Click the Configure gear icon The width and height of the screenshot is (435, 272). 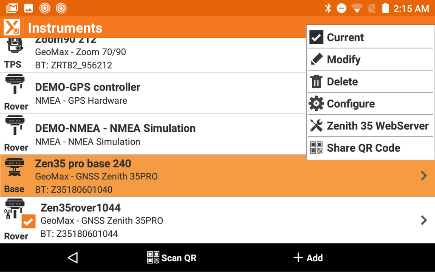click(316, 103)
